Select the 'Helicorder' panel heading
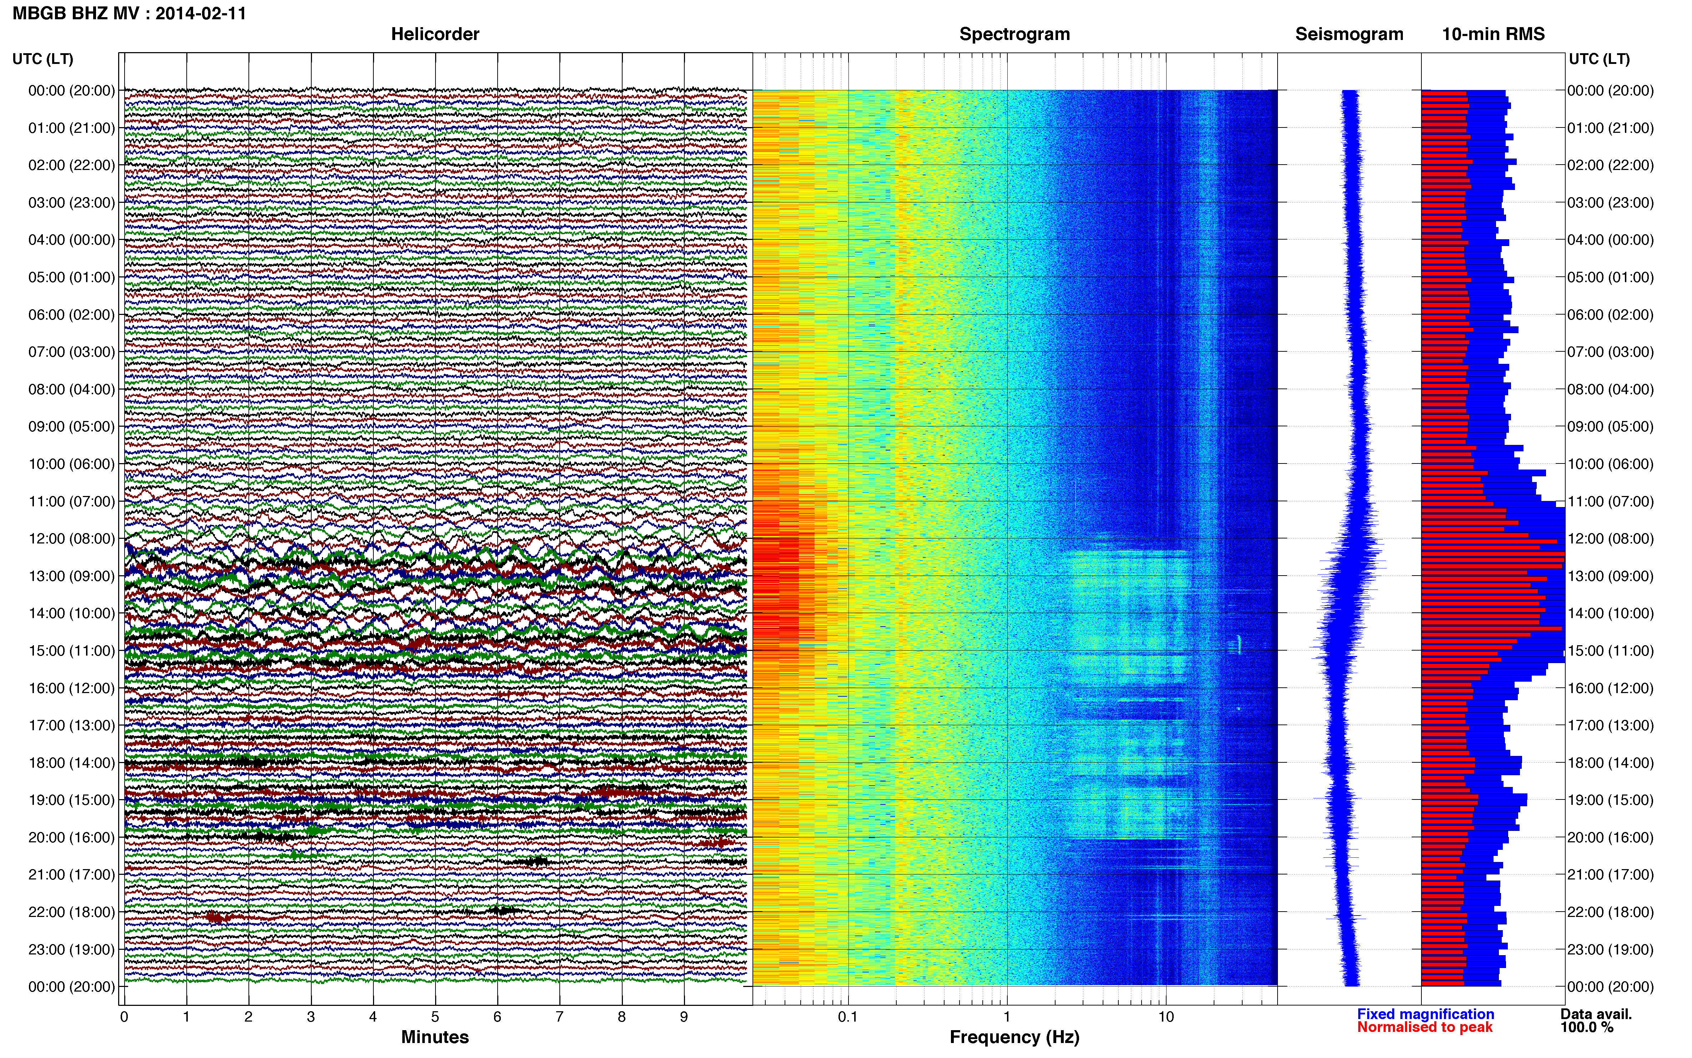Image resolution: width=1692 pixels, height=1058 pixels. tap(435, 34)
